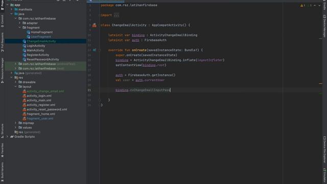
Task: Click the XML icon of activity_main.xml
Action: point(25,100)
